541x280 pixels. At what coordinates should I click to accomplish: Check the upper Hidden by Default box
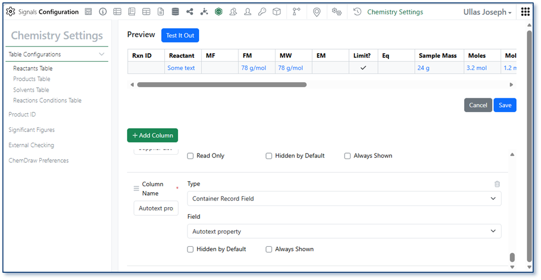269,156
